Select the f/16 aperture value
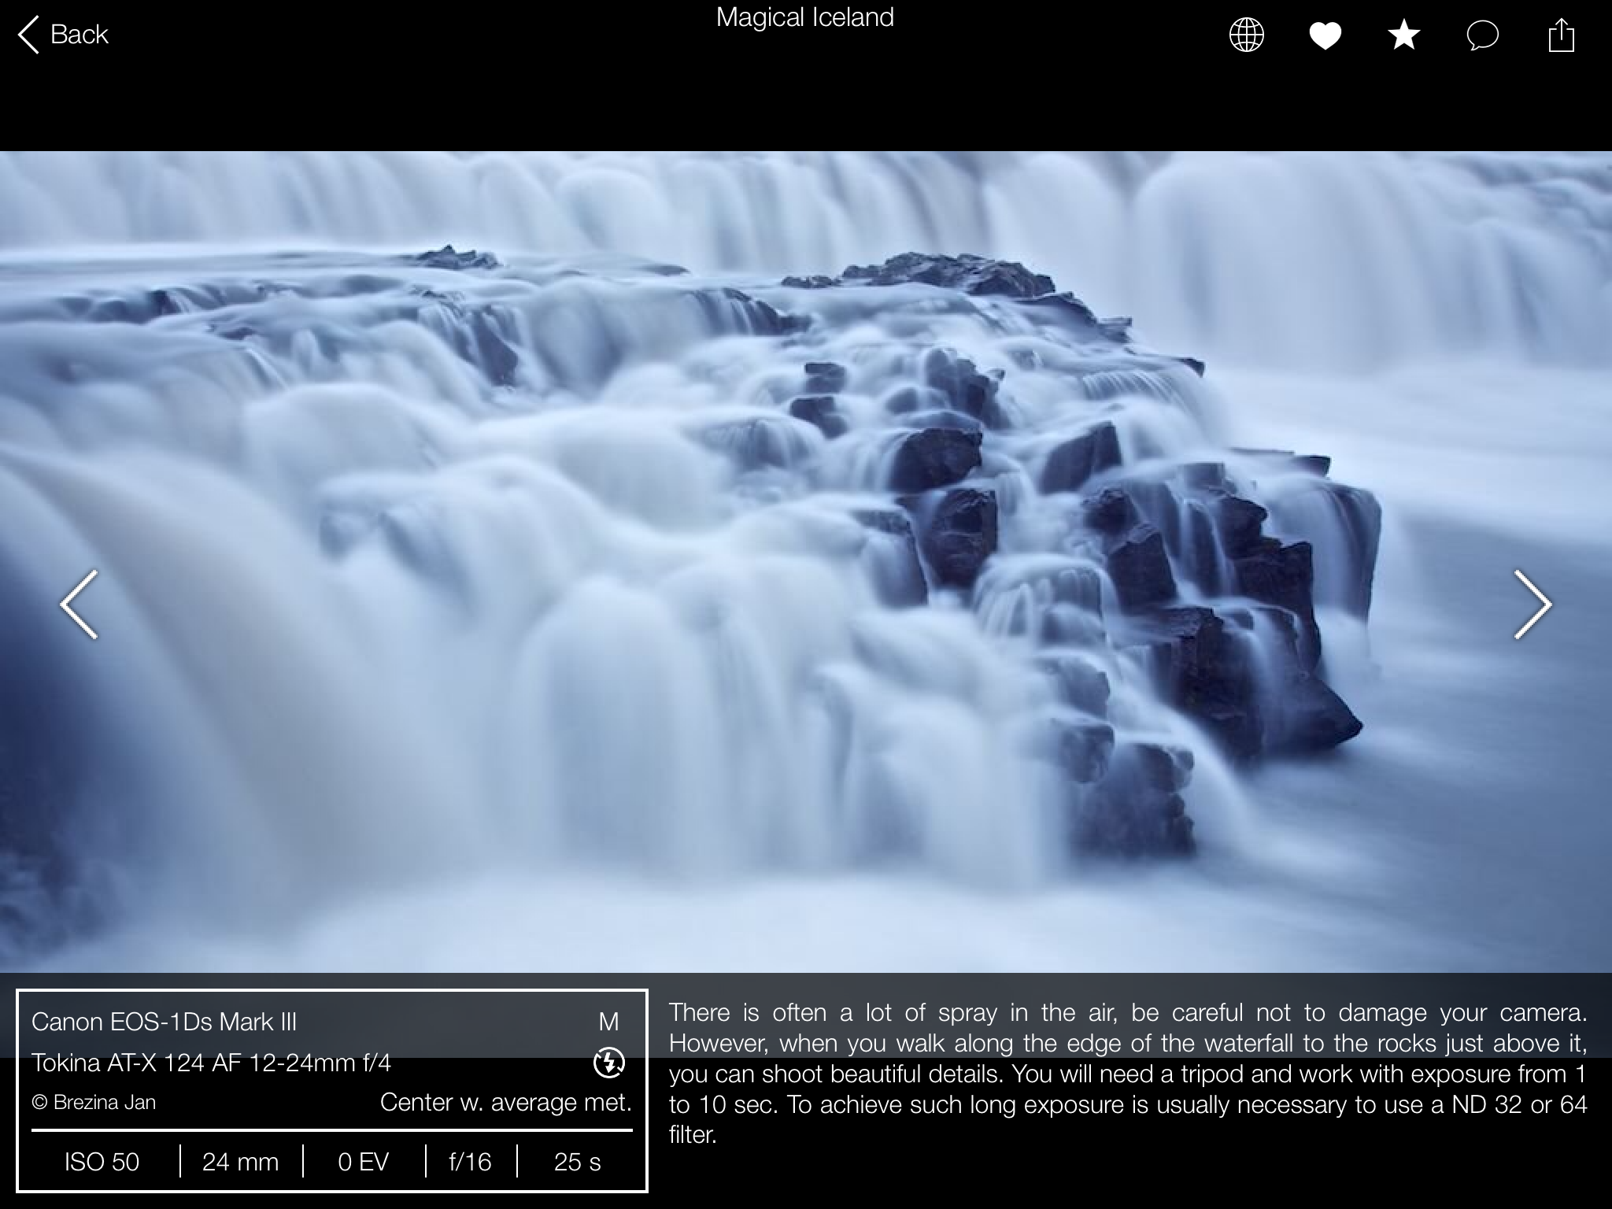Image resolution: width=1612 pixels, height=1209 pixels. coord(471,1162)
